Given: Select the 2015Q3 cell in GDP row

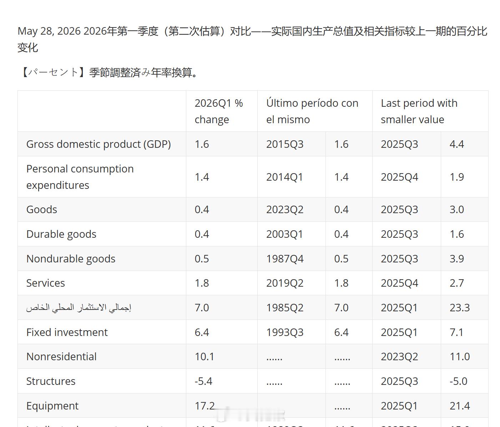Looking at the screenshot, I should (x=285, y=144).
